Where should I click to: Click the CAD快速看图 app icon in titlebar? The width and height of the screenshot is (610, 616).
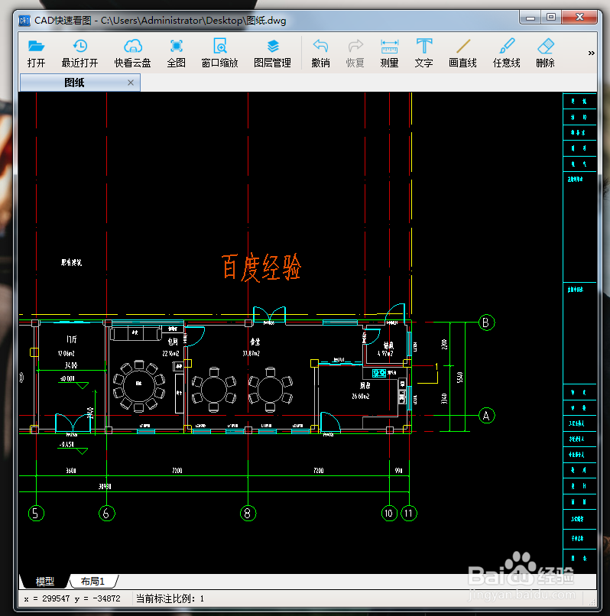coord(24,21)
